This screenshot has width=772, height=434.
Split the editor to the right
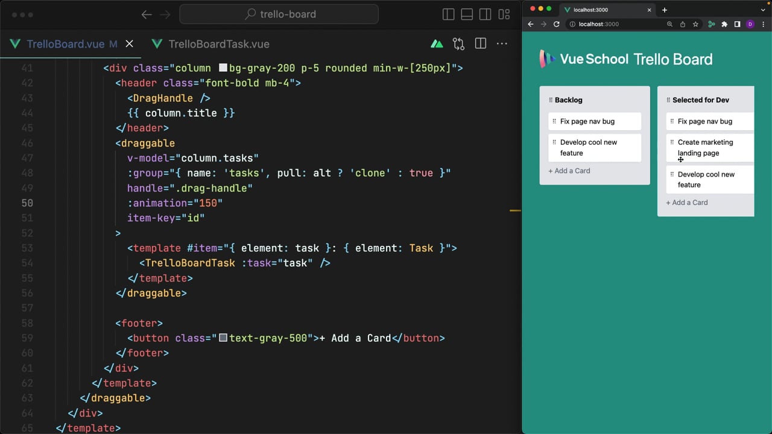pos(481,43)
